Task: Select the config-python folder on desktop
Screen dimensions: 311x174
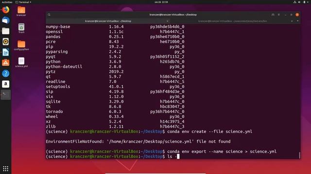Action: point(21,45)
